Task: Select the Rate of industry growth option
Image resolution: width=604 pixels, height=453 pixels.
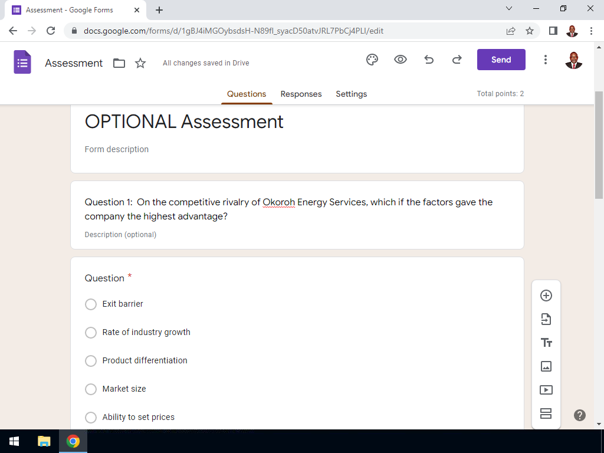Action: pyautogui.click(x=91, y=333)
